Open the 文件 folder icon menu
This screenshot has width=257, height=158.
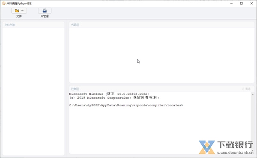point(17,11)
